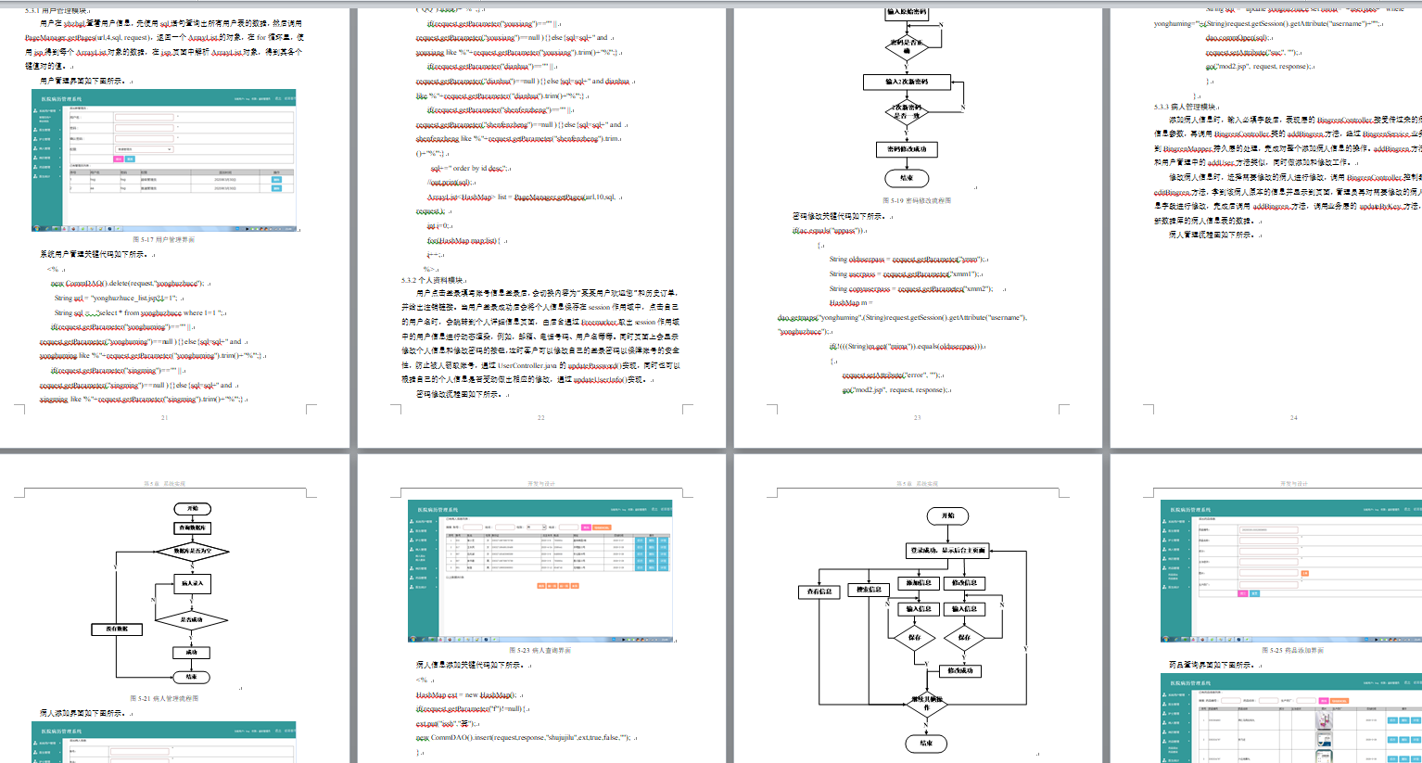Click the "数据库是否为空" decision diamond

pyautogui.click(x=192, y=551)
